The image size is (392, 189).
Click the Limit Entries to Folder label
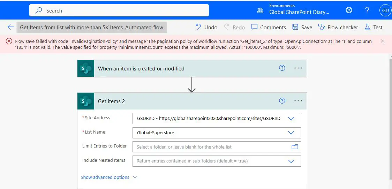click(x=105, y=146)
